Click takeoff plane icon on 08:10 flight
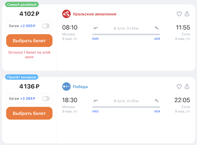The height and width of the screenshot is (145, 197). (x=96, y=28)
